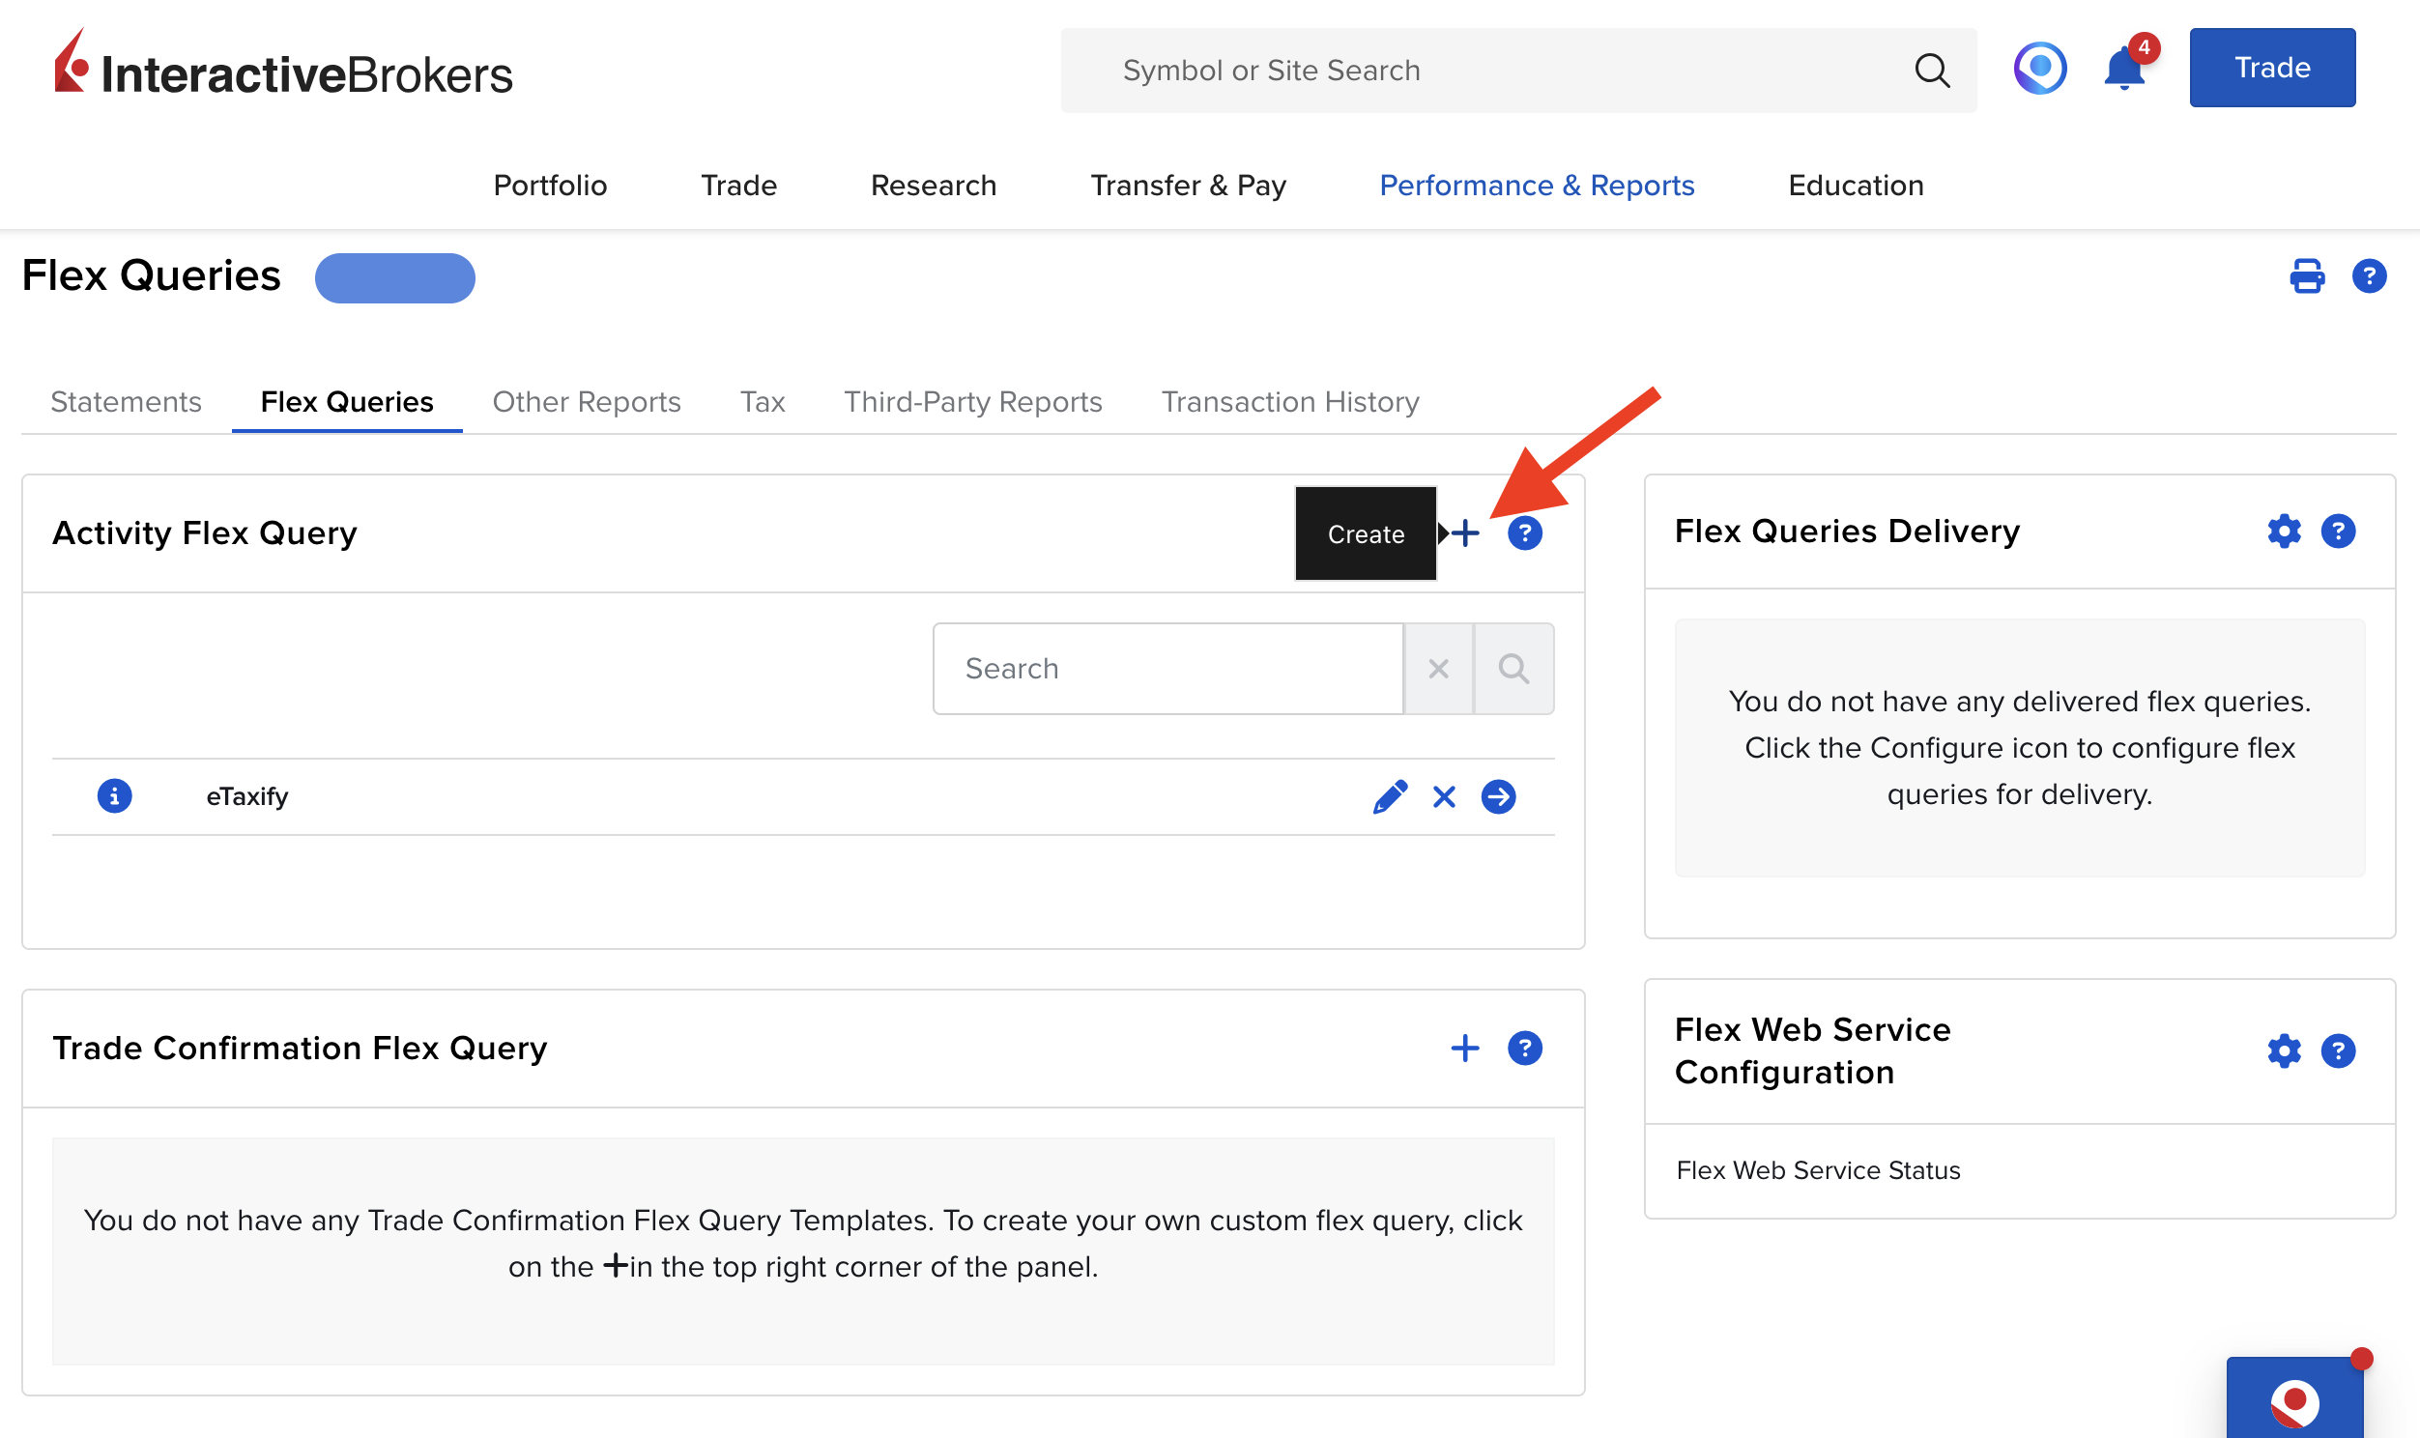The width and height of the screenshot is (2420, 1438).
Task: Click the Activity Flex Query search magnifier button
Action: [x=1513, y=669]
